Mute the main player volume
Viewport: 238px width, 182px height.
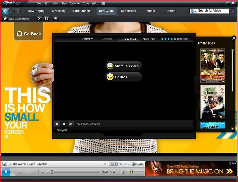tap(122, 172)
